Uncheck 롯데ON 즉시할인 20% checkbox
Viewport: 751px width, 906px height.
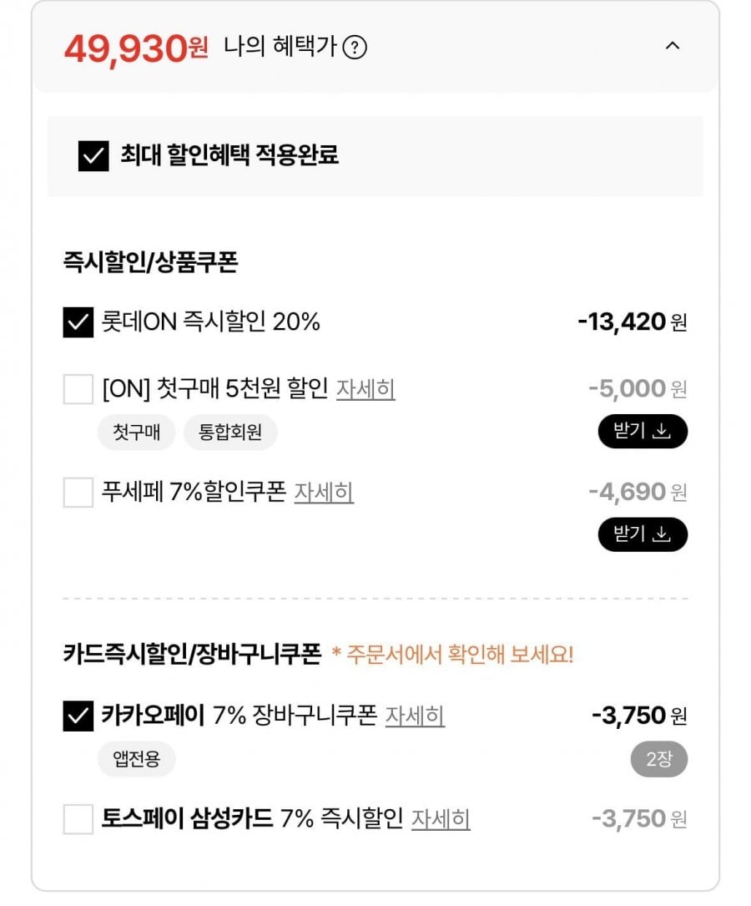pos(78,322)
